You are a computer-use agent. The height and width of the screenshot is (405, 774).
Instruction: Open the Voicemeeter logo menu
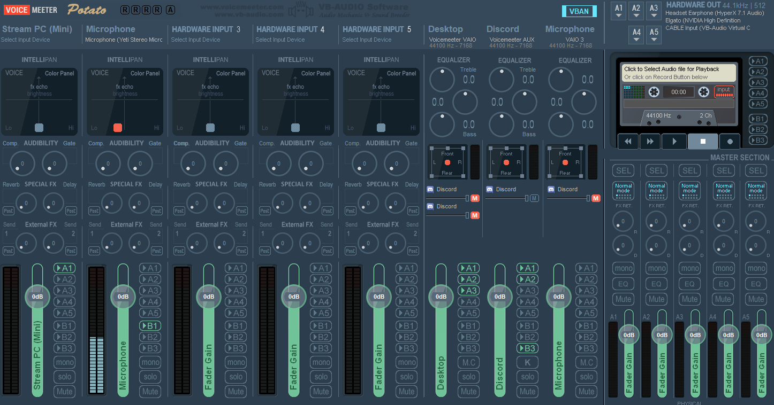click(31, 10)
